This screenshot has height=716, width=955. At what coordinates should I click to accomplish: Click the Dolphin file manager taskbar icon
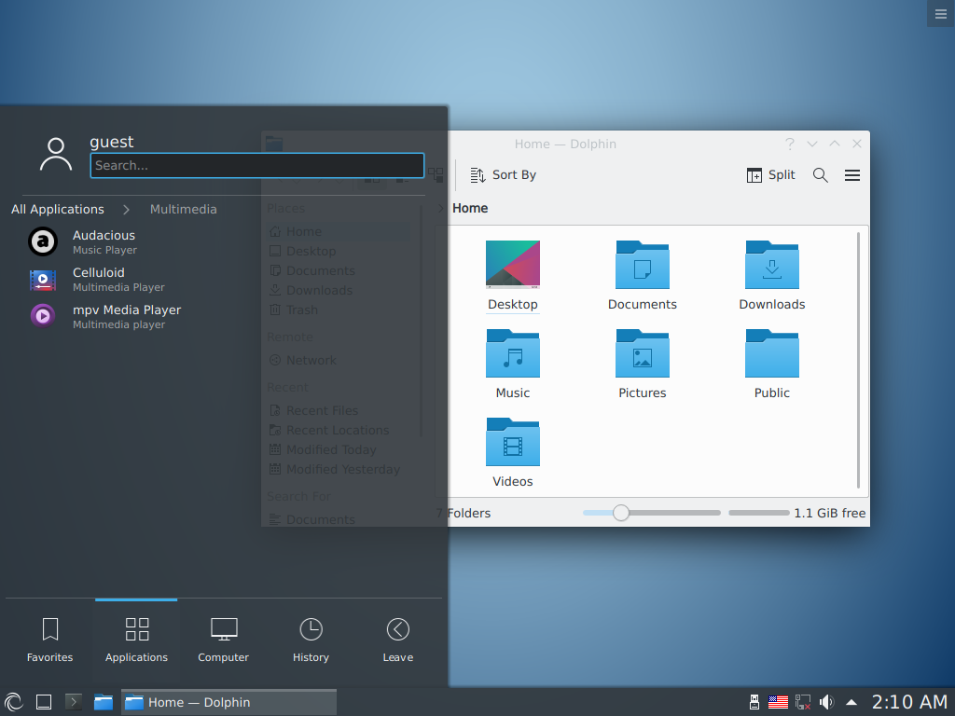[x=104, y=702]
